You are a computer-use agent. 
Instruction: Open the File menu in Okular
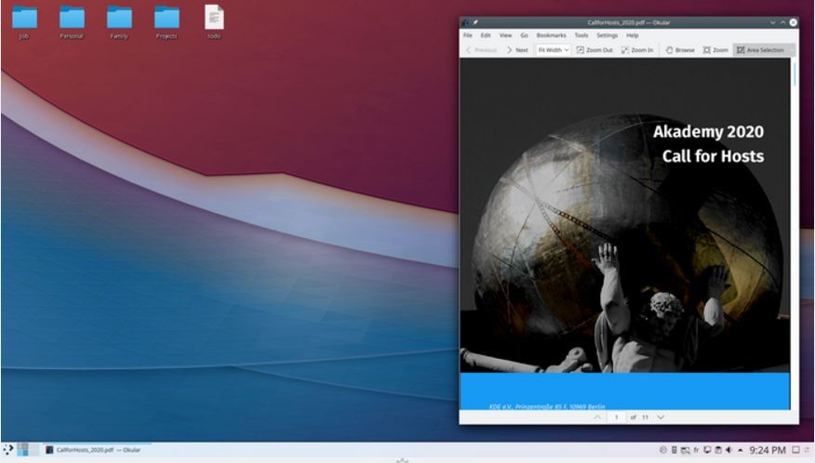[468, 35]
